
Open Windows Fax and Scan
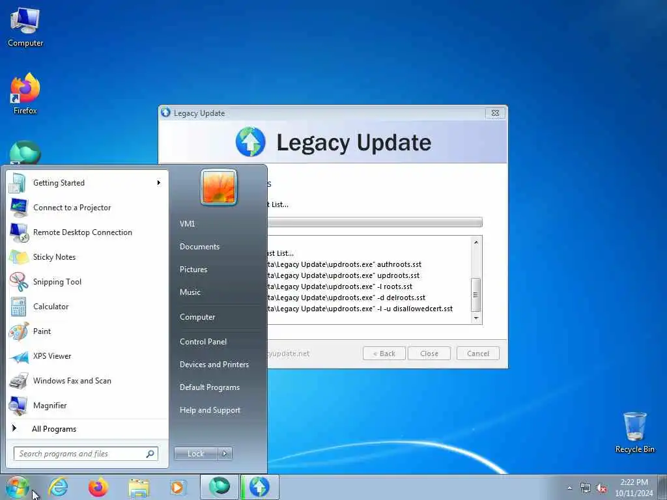pyautogui.click(x=87, y=380)
